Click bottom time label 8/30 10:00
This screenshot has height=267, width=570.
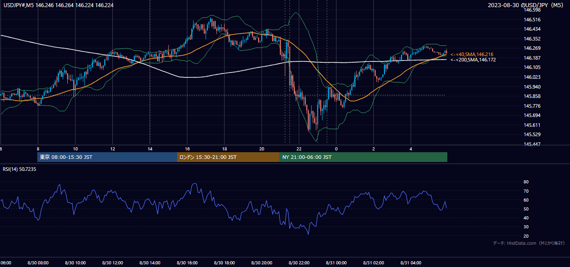75,263
